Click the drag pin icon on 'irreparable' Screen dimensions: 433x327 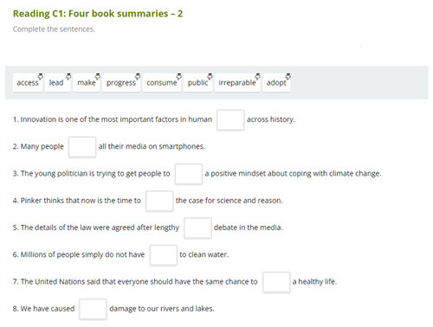(x=257, y=76)
